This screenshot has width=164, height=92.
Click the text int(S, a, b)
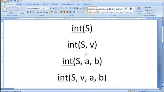[82, 61]
